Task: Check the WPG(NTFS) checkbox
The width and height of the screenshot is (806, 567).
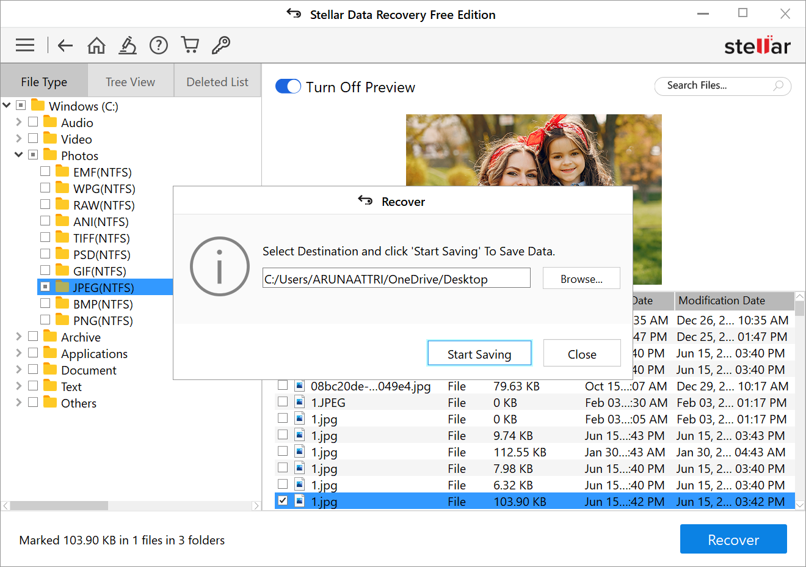Action: point(45,188)
